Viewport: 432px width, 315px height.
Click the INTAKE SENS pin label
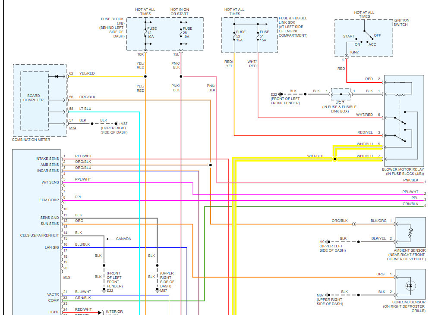[47, 159]
